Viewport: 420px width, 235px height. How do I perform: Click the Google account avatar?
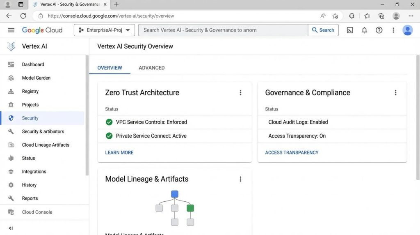pyautogui.click(x=407, y=30)
